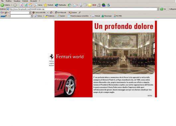Screen dimensions: 176x126
Task: Open the File menu
Action: [2, 1]
